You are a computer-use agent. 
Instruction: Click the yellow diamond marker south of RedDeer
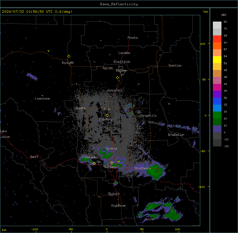[x=117, y=78]
